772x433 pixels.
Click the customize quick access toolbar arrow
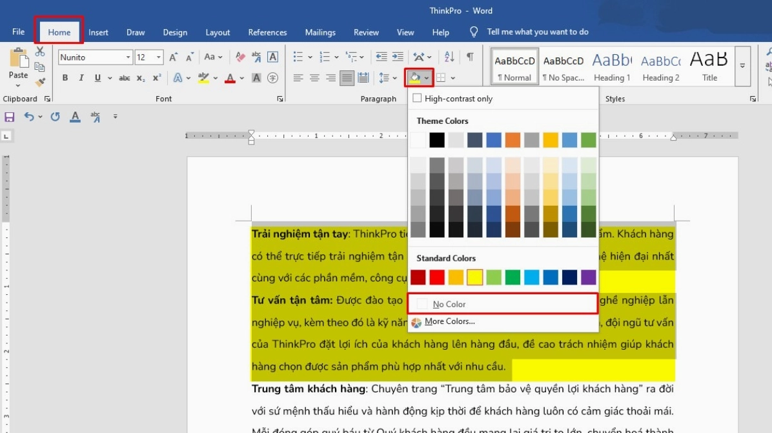click(115, 117)
